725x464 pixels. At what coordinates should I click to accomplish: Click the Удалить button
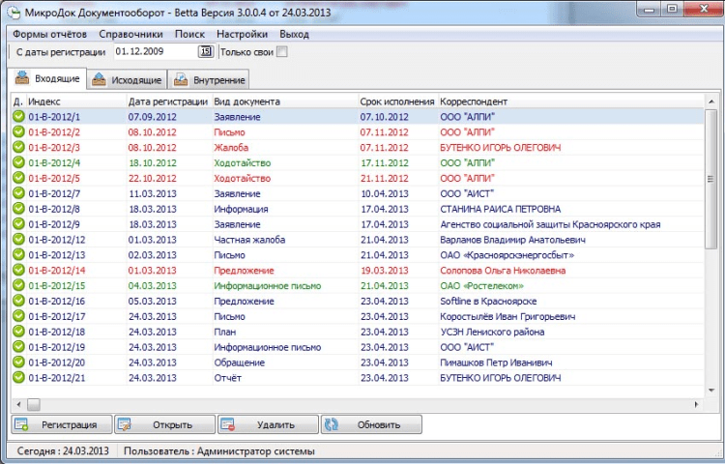coord(268,424)
